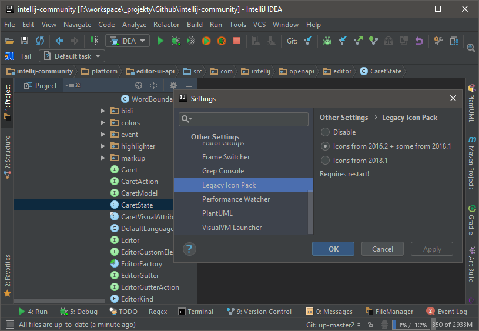
Task: Stop the process with the red square
Action: (237, 41)
